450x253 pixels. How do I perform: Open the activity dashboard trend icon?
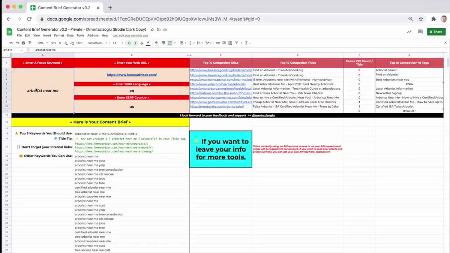pyautogui.click(x=409, y=32)
